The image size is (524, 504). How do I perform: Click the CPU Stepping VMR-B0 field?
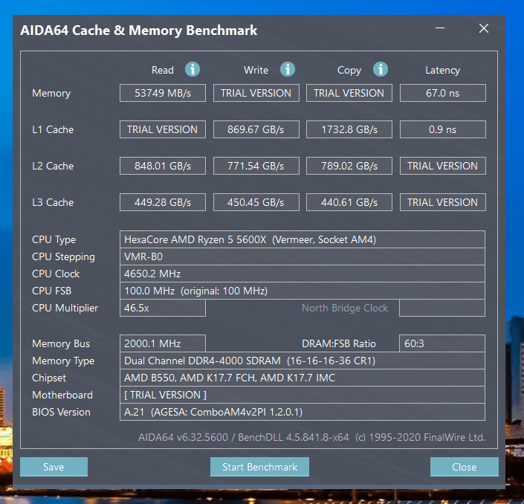pyautogui.click(x=303, y=256)
